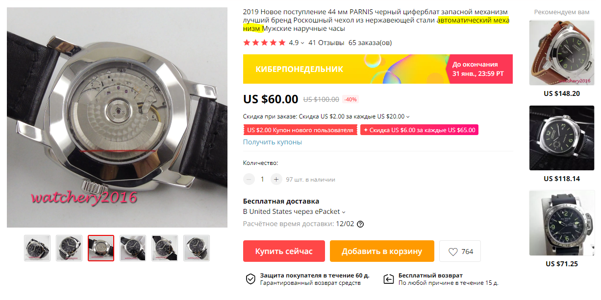The image size is (601, 300).
Task: Click the heart wishlist icon showing 764
Action: (x=453, y=252)
